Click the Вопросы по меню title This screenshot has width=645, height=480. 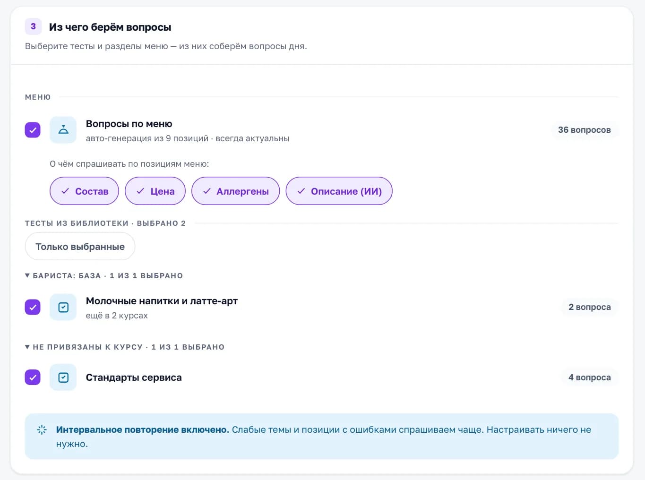(x=129, y=124)
